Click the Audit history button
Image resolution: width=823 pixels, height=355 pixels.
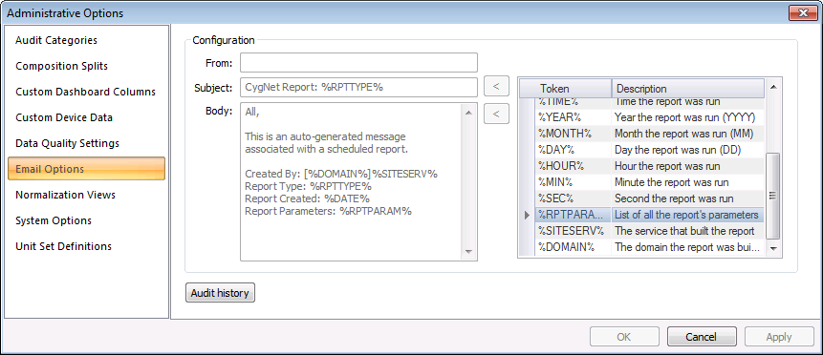pos(220,293)
